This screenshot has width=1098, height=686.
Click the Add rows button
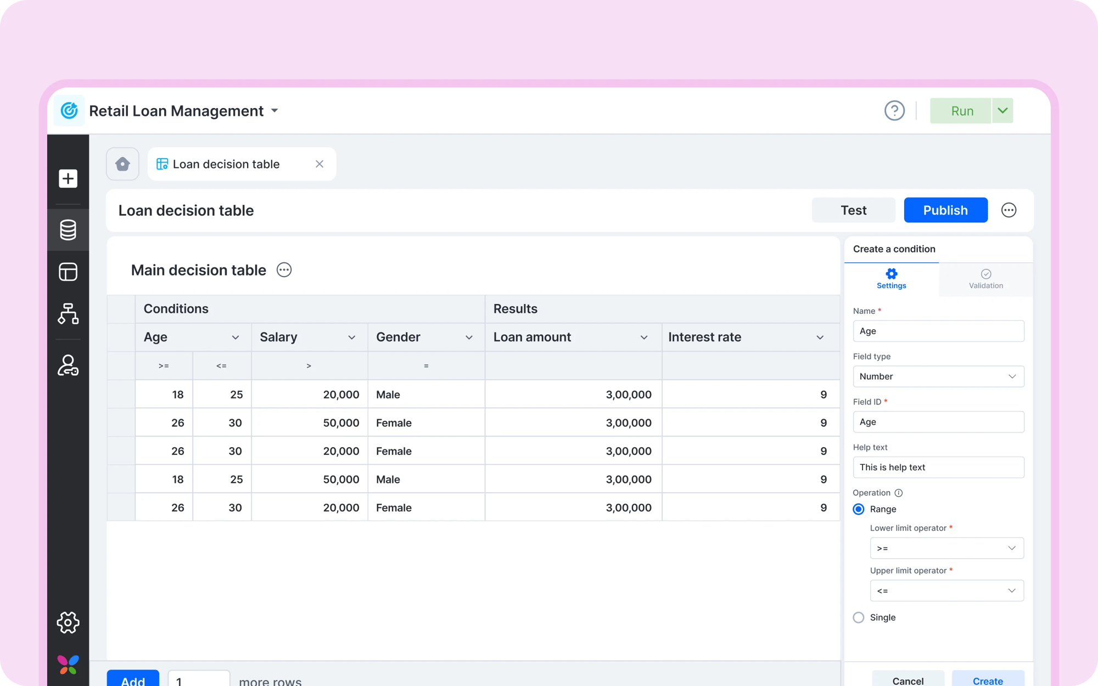tap(133, 678)
